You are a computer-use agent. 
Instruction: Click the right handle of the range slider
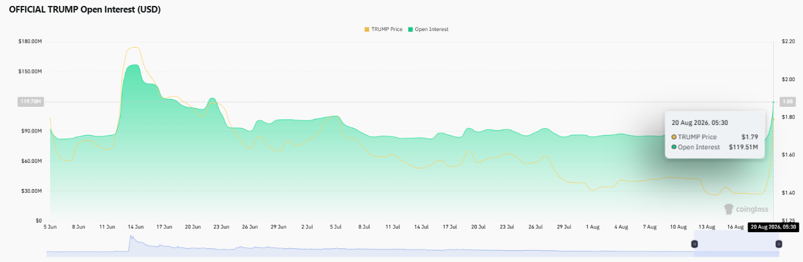779,244
